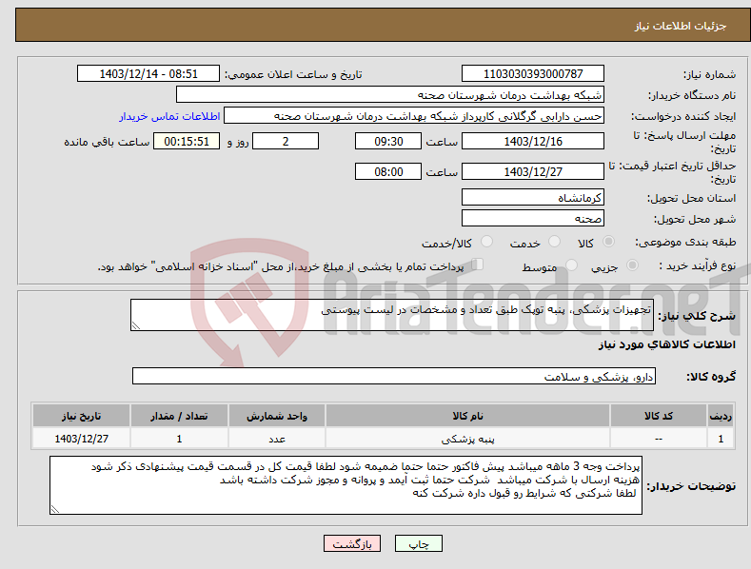Click the announcement date field 1403/12/14 - 08:51
Image resolution: width=751 pixels, height=569 pixels.
point(148,74)
